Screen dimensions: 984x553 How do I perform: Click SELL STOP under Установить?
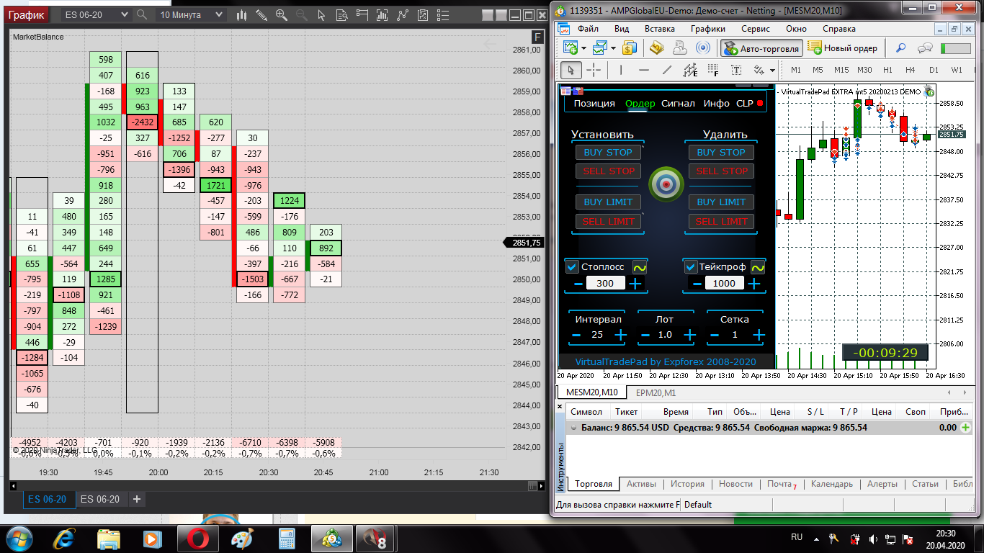pos(608,171)
